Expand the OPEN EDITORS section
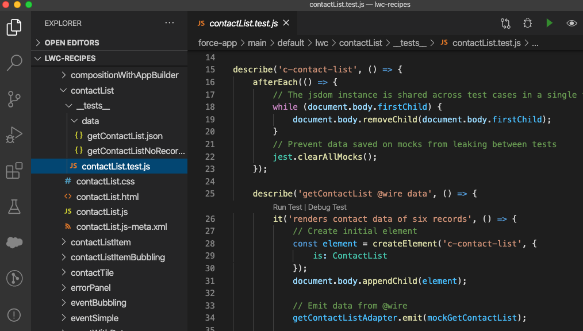Image resolution: width=583 pixels, height=331 pixels. click(71, 43)
